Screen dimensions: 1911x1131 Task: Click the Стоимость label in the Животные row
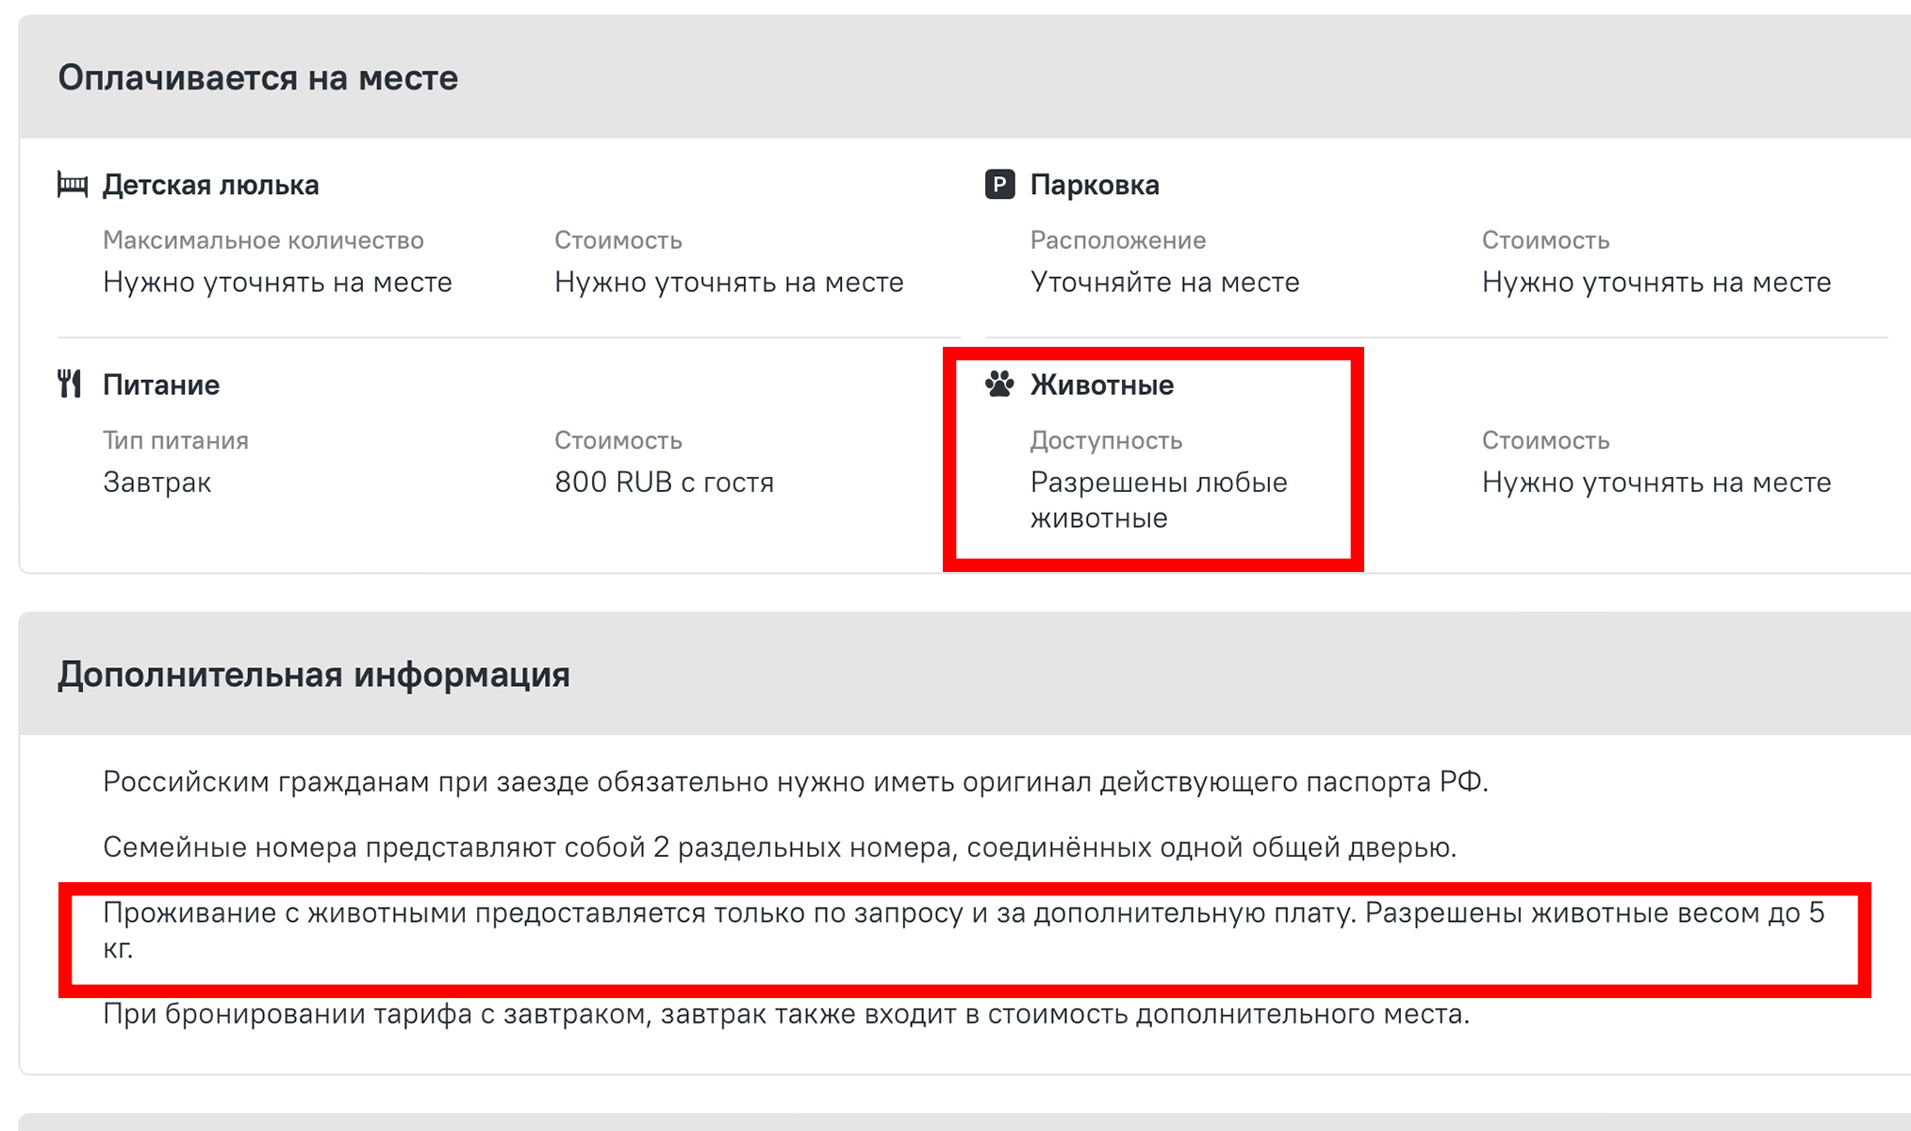point(1546,440)
